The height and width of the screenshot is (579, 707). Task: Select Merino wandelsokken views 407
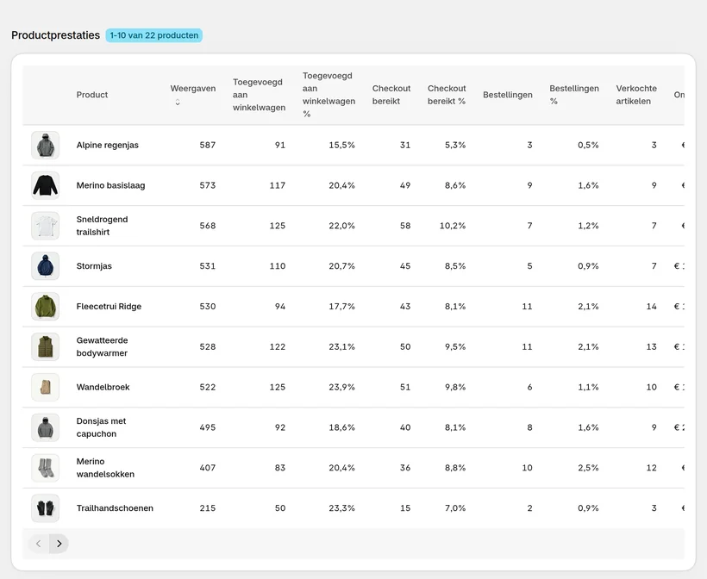click(x=208, y=468)
